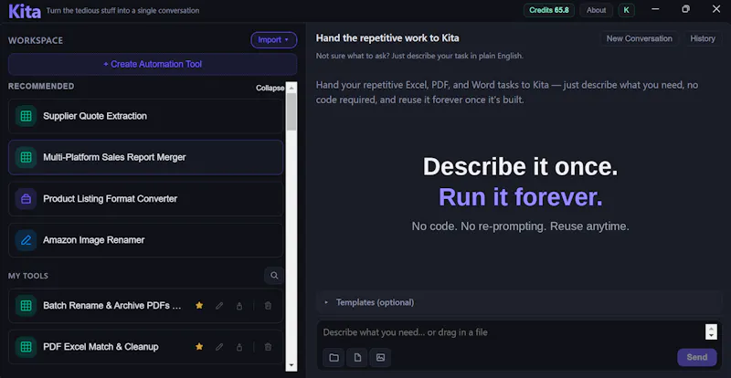Open the Import dropdown

[273, 40]
